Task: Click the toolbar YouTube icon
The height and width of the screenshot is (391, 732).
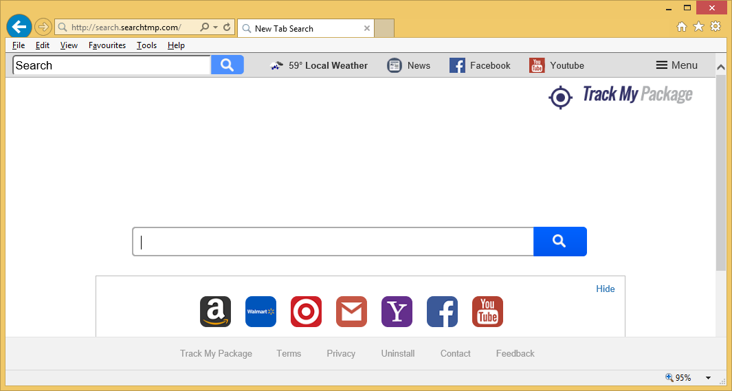Action: point(537,65)
